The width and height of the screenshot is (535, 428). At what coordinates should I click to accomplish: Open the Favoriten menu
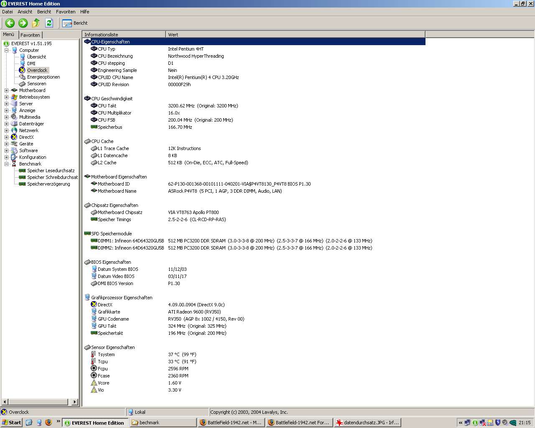(x=66, y=12)
